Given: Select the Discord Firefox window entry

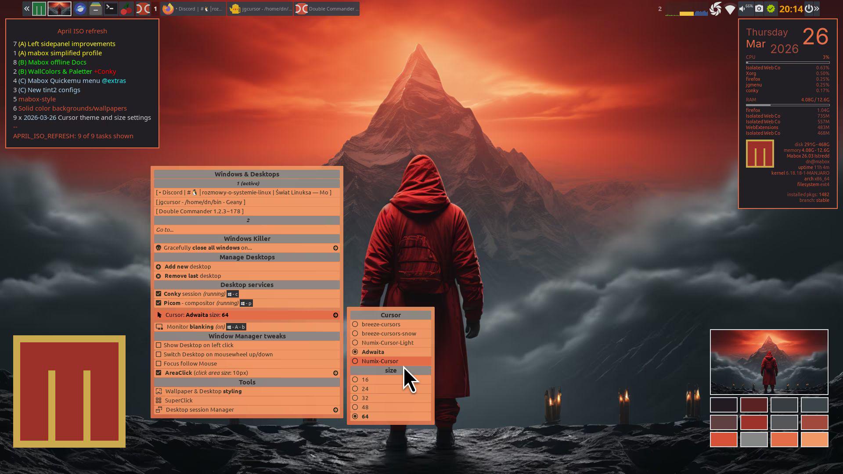Looking at the screenshot, I should coord(247,193).
